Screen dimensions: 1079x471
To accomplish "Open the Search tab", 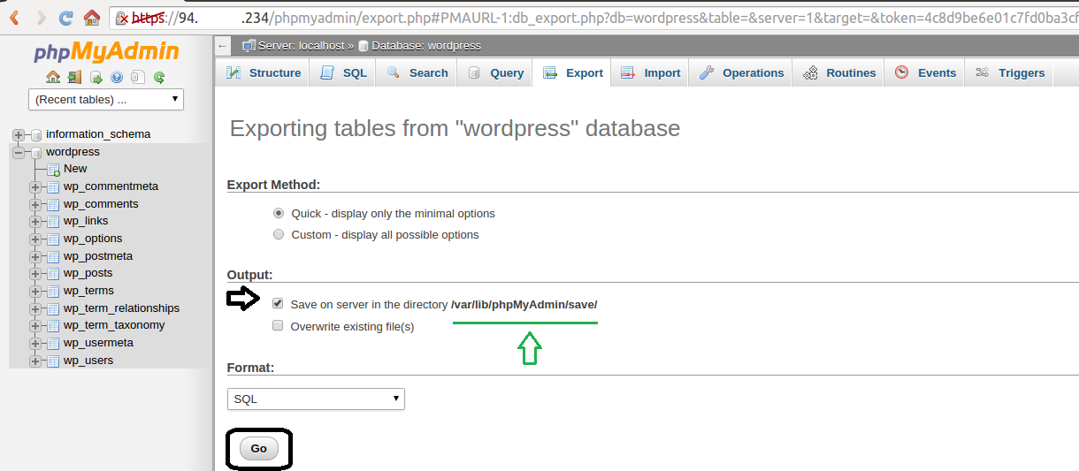I will [417, 73].
